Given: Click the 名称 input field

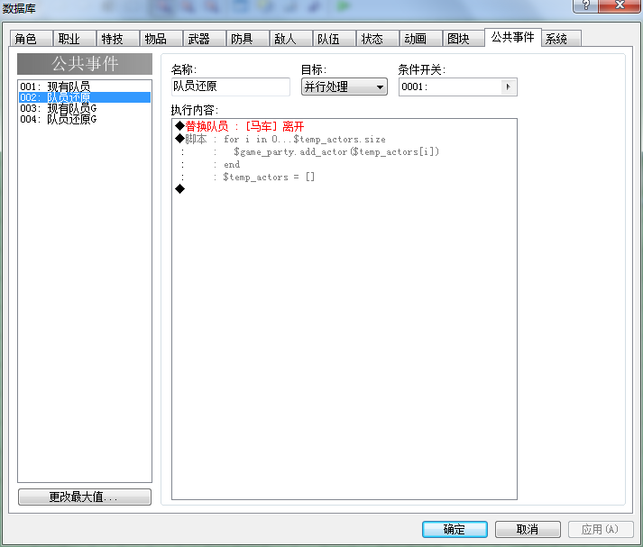Looking at the screenshot, I should pos(231,87).
